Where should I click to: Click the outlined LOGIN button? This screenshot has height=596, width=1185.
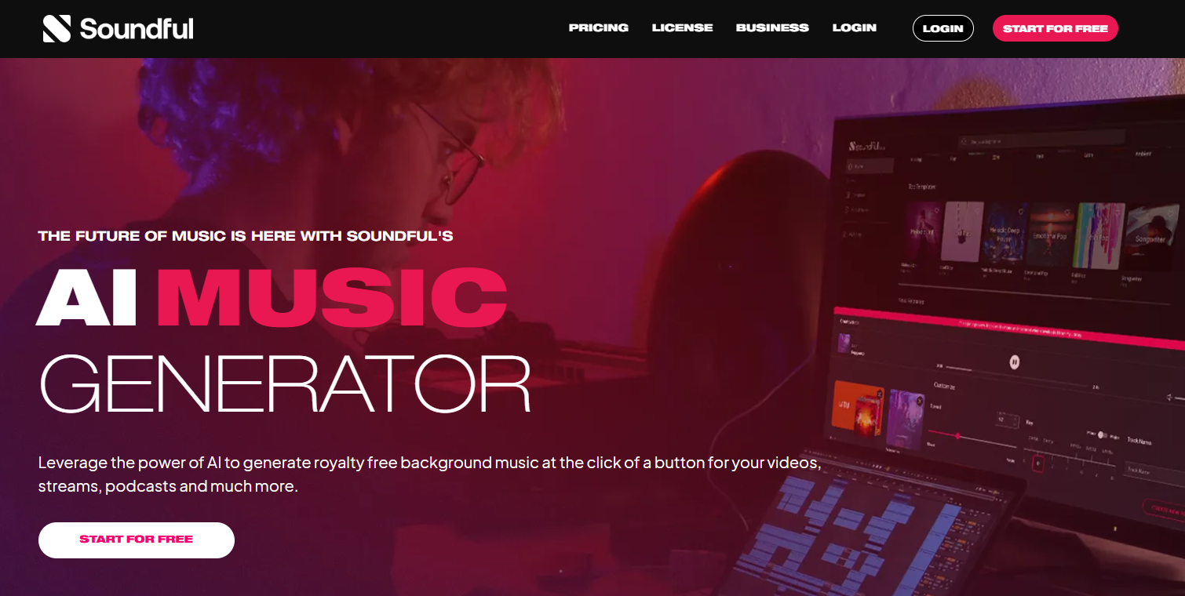click(943, 28)
